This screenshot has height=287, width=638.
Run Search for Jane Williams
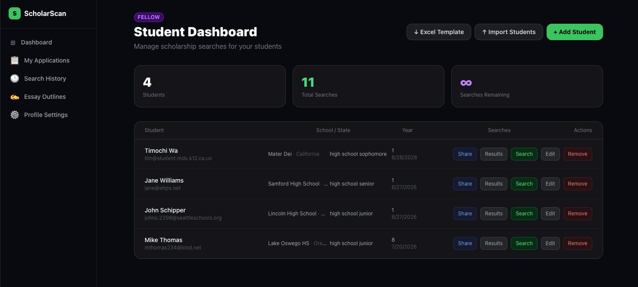[x=524, y=184]
